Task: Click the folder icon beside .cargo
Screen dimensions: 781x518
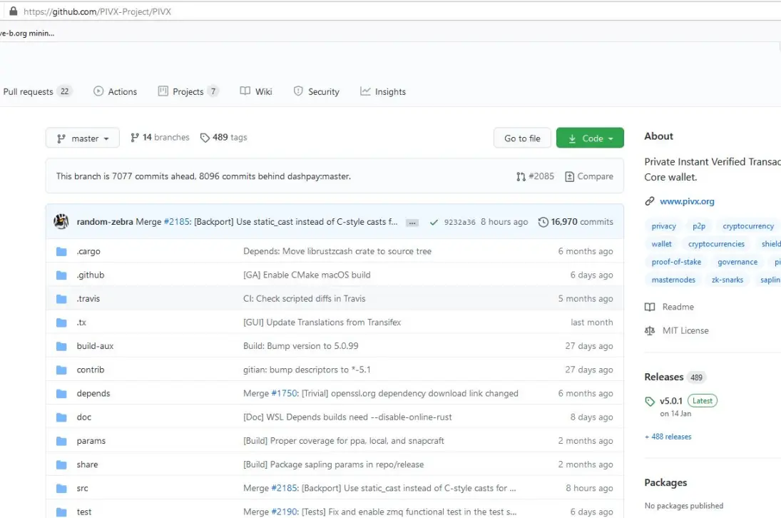Action: [61, 252]
